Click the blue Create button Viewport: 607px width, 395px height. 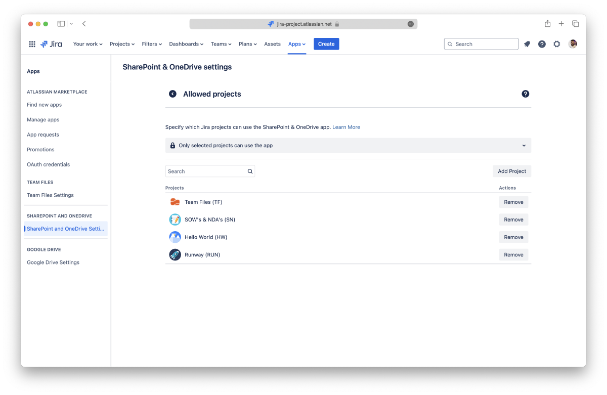click(x=326, y=44)
